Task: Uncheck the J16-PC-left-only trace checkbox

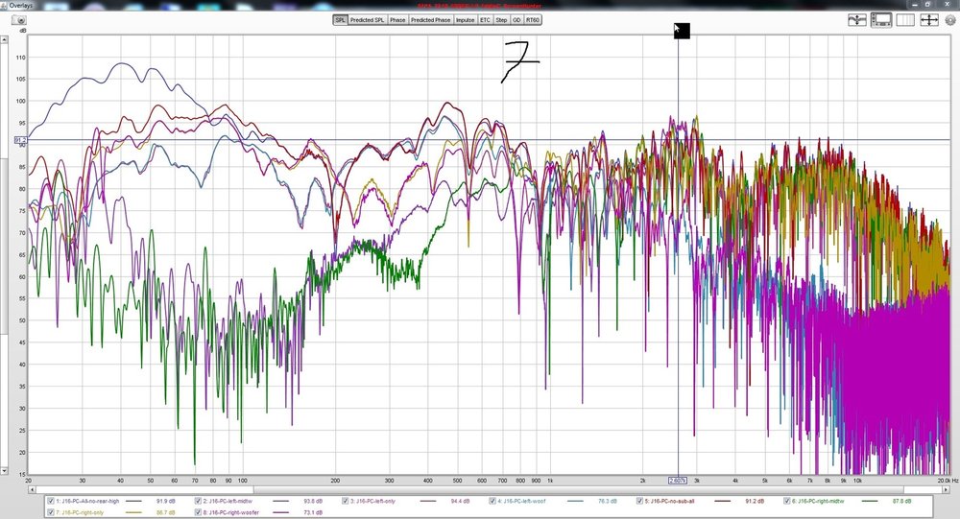Action: pos(346,501)
